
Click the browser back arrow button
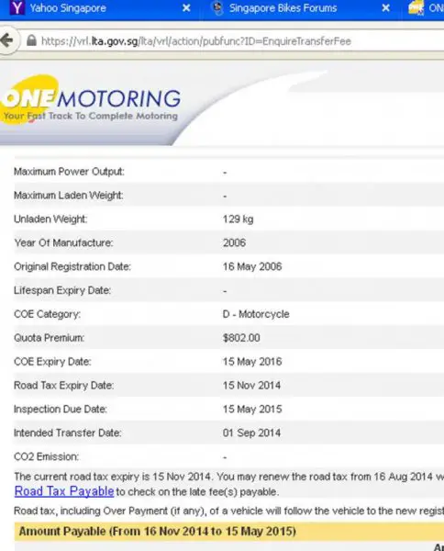click(7, 40)
